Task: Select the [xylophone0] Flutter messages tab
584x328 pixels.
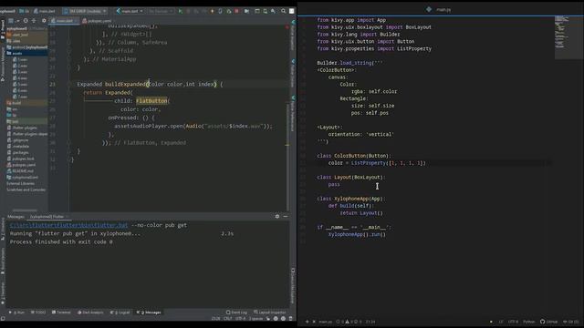Action: (47, 217)
